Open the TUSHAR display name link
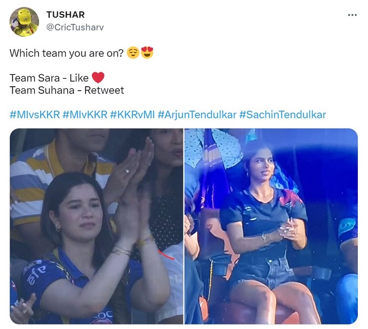Screen dimensions: 368x329 [x=66, y=15]
